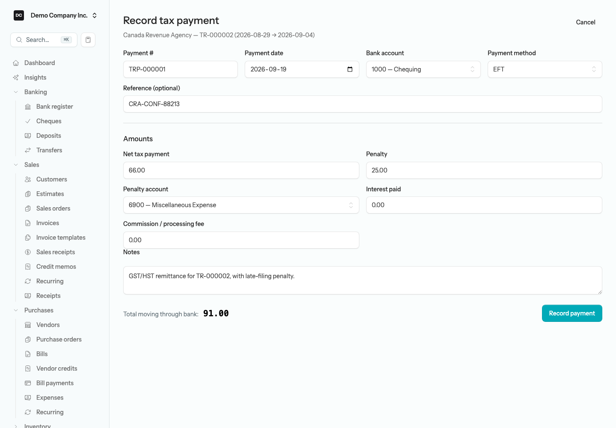Screen dimensions: 616x428
Task: Click the Cheques checkmark icon
Action: (28, 121)
